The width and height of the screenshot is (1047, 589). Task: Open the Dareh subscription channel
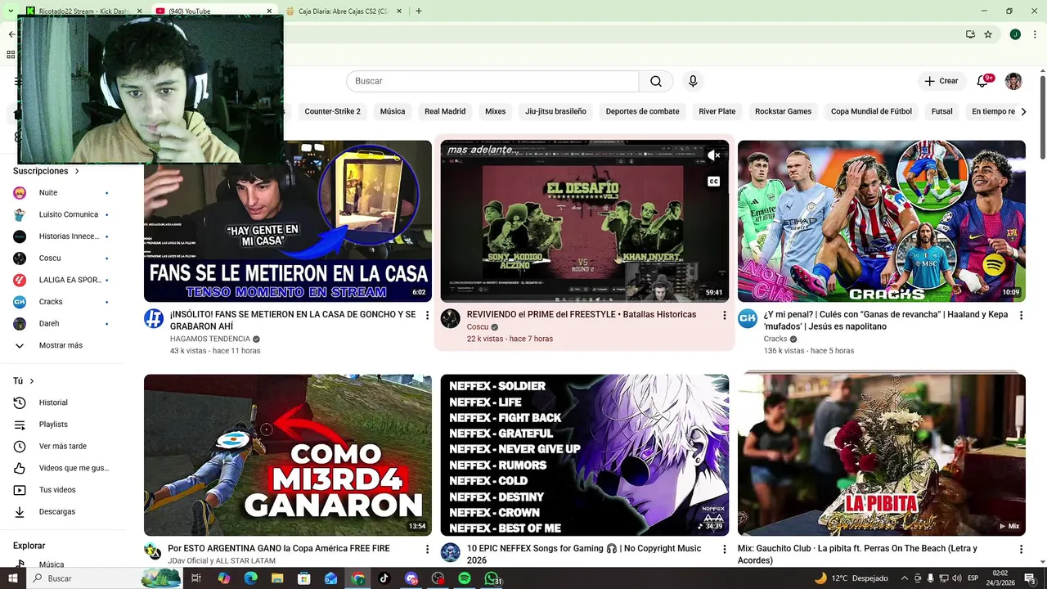point(62,324)
